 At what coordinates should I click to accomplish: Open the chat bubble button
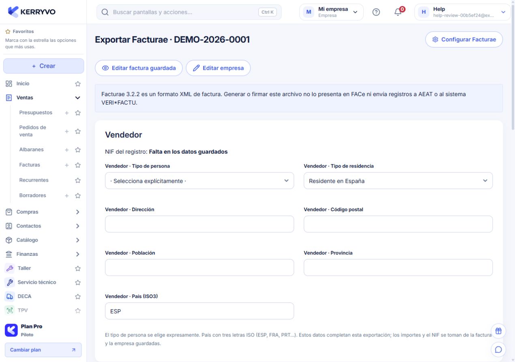[x=498, y=349]
